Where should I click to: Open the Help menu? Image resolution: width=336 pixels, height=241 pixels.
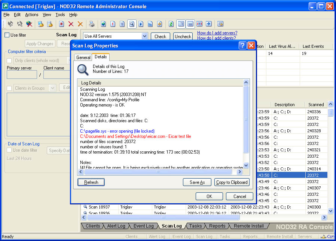coord(73,15)
